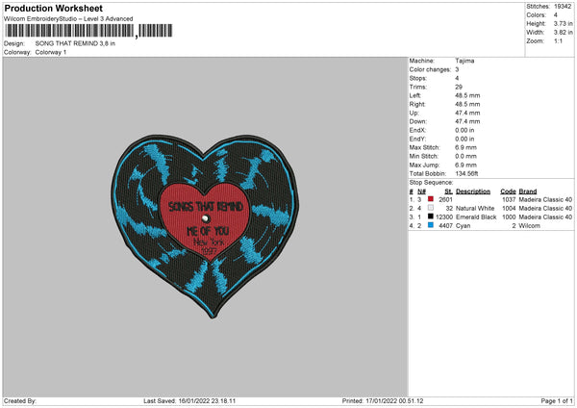Click the 'Created By:' label

(x=20, y=401)
